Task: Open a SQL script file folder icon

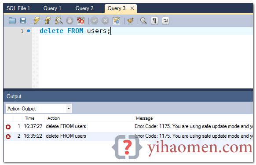Action: (12, 21)
